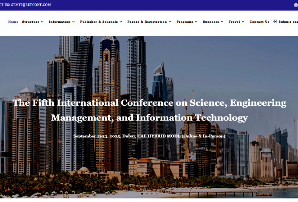Click the Submit paper link text
298x202 pixels.
[x=288, y=22]
